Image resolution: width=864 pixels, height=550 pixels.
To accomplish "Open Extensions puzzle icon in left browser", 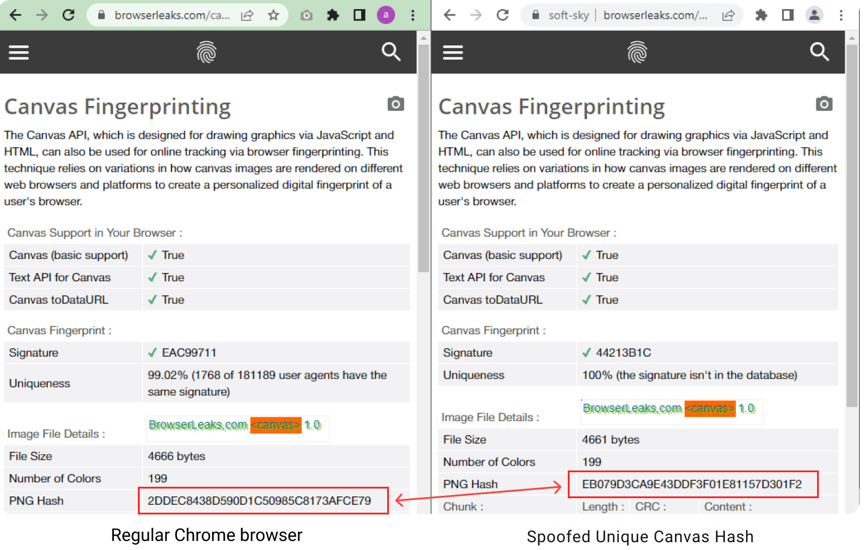I will [333, 15].
